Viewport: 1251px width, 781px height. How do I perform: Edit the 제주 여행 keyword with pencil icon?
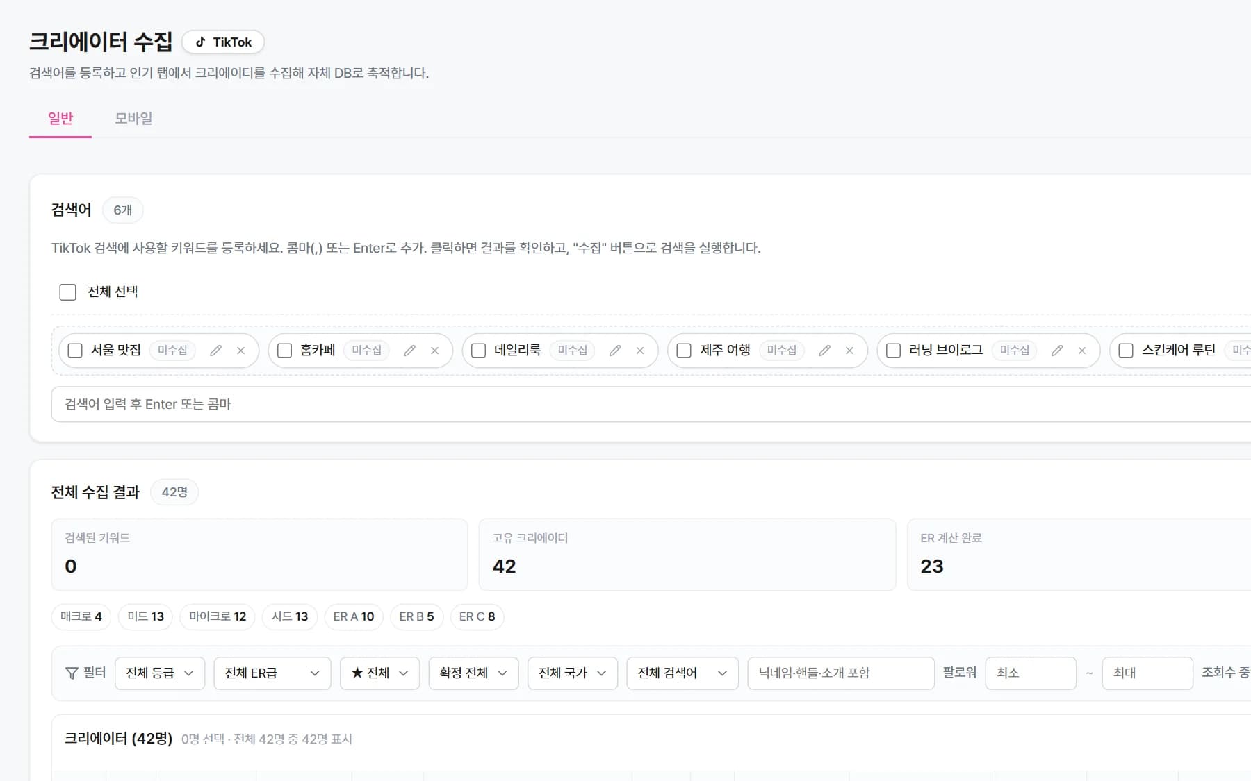(824, 351)
